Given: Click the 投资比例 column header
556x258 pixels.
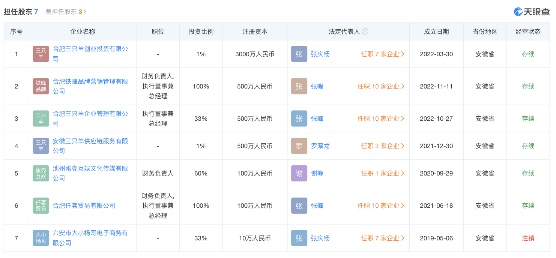Looking at the screenshot, I should [201, 31].
